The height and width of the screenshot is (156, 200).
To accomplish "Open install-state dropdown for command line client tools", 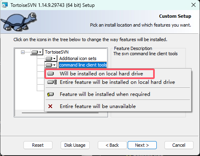I will point(51,65).
